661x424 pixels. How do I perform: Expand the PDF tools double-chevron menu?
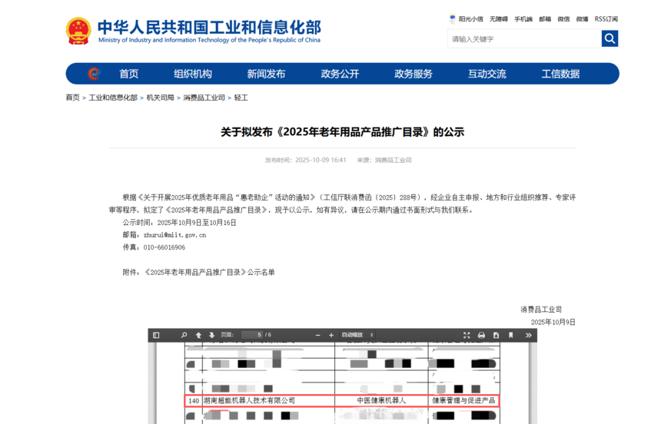click(x=529, y=335)
